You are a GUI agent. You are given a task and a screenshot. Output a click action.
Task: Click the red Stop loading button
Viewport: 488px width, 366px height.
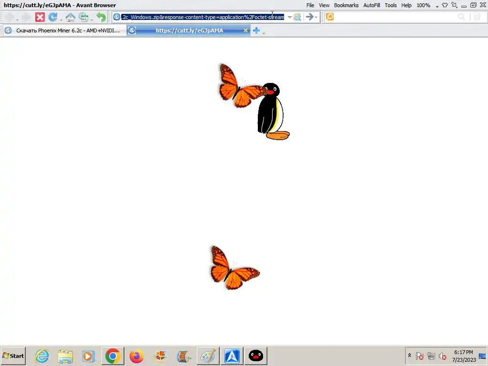pyautogui.click(x=40, y=17)
